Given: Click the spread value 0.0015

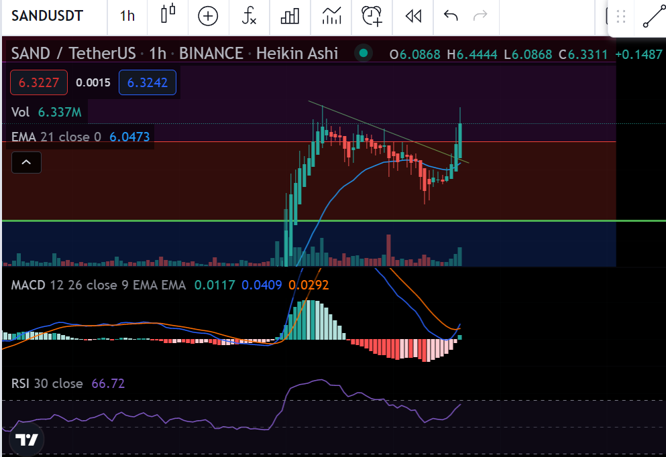Looking at the screenshot, I should pos(93,82).
